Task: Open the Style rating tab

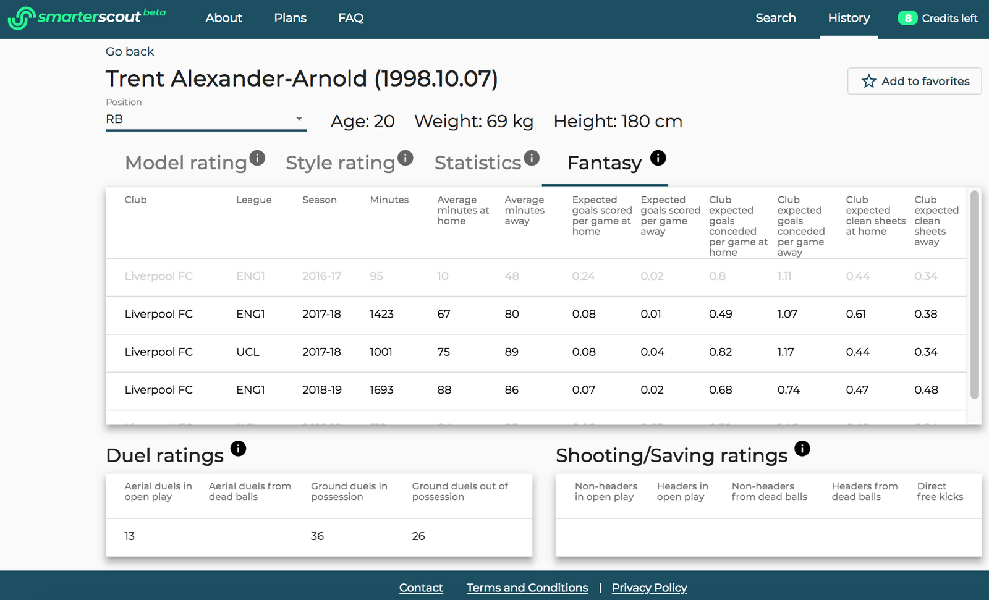Action: coord(340,163)
